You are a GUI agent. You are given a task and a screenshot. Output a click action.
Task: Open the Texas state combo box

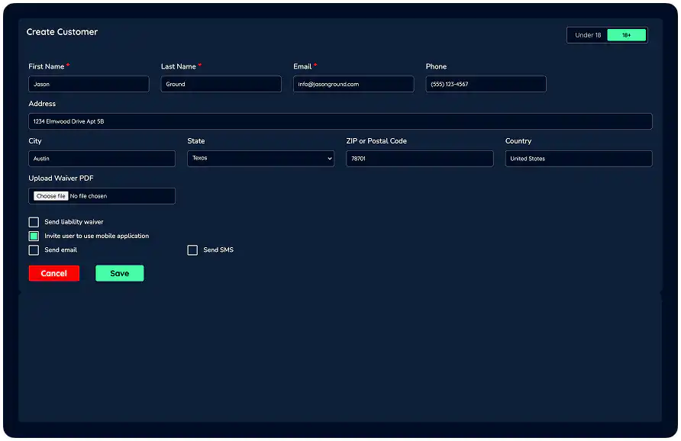[260, 159]
